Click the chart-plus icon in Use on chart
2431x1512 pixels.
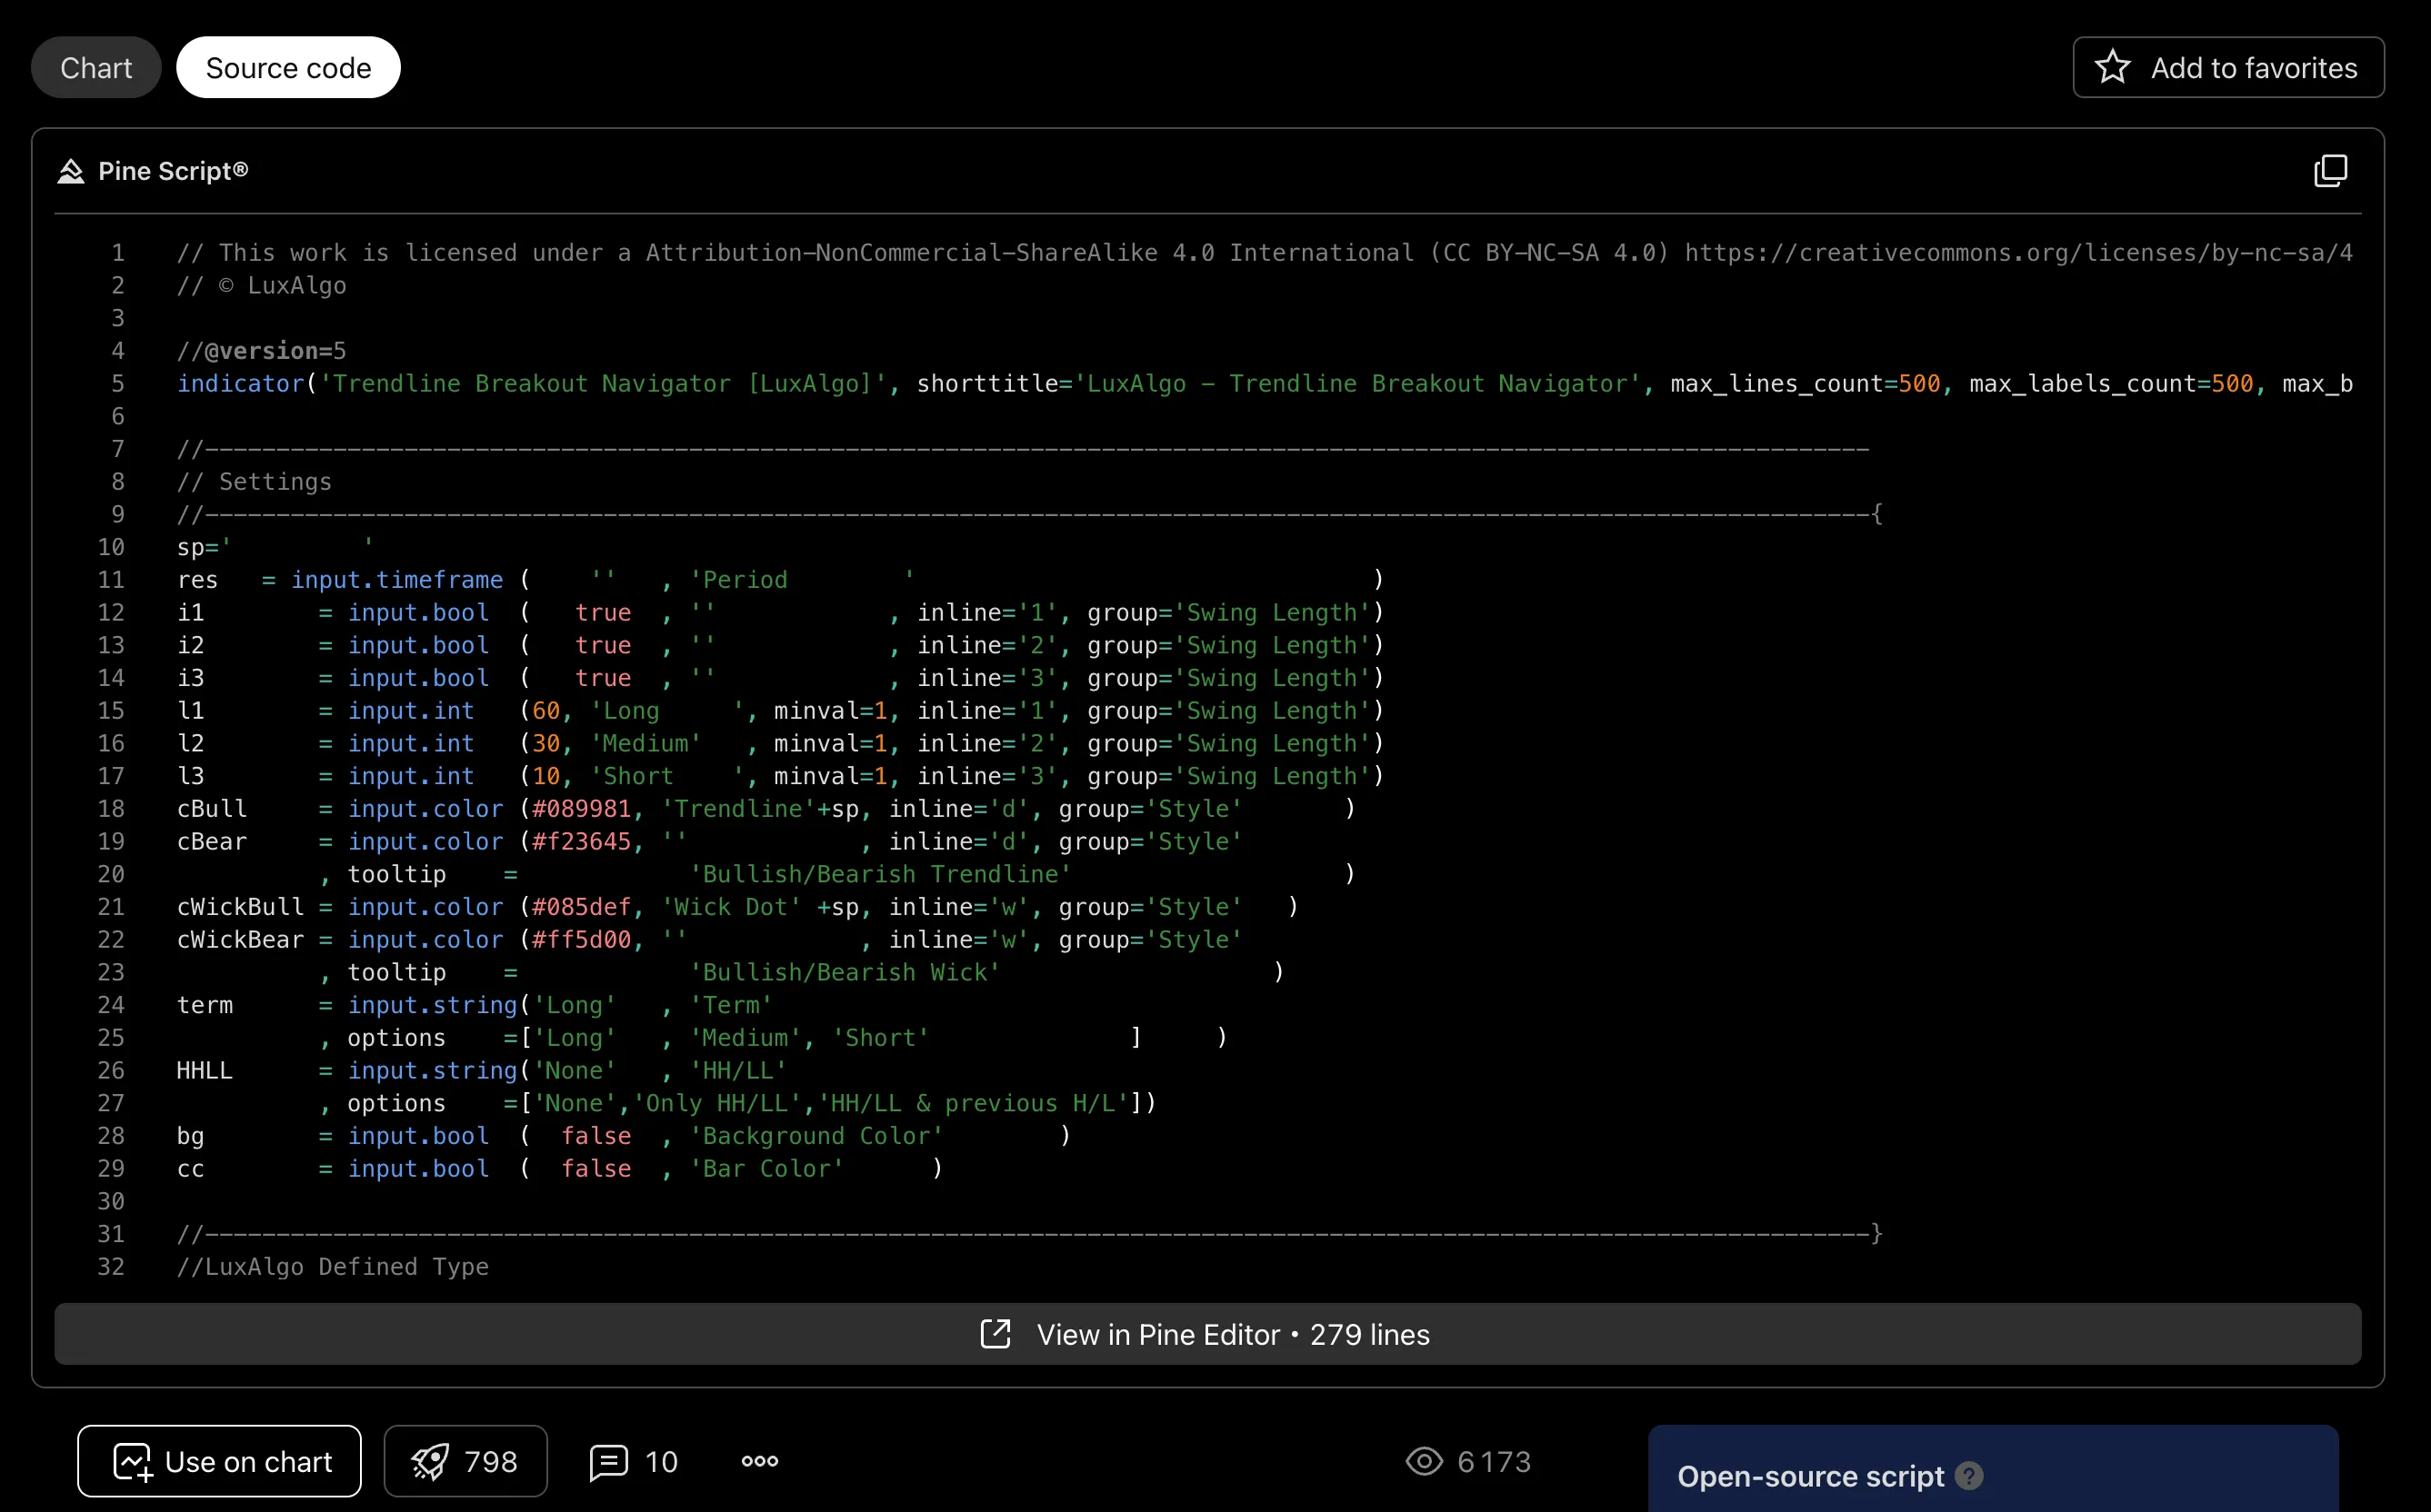(132, 1461)
